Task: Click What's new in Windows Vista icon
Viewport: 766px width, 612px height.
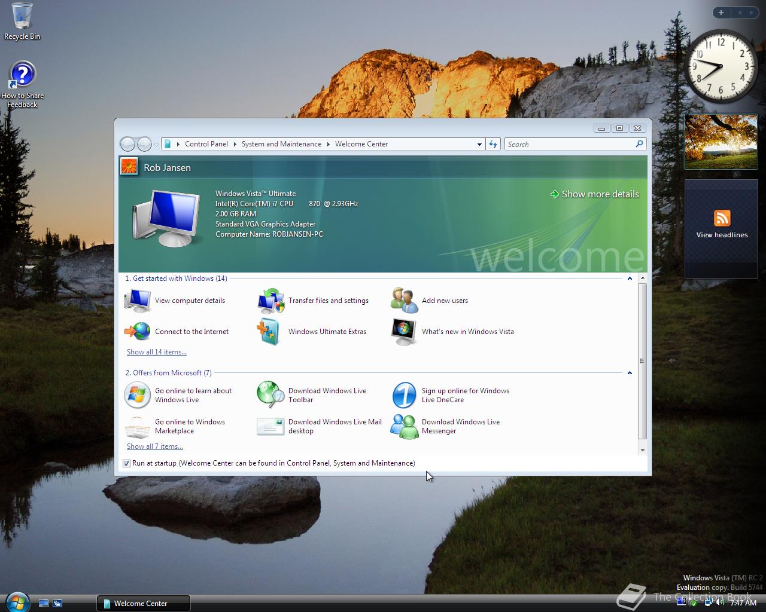Action: tap(404, 332)
